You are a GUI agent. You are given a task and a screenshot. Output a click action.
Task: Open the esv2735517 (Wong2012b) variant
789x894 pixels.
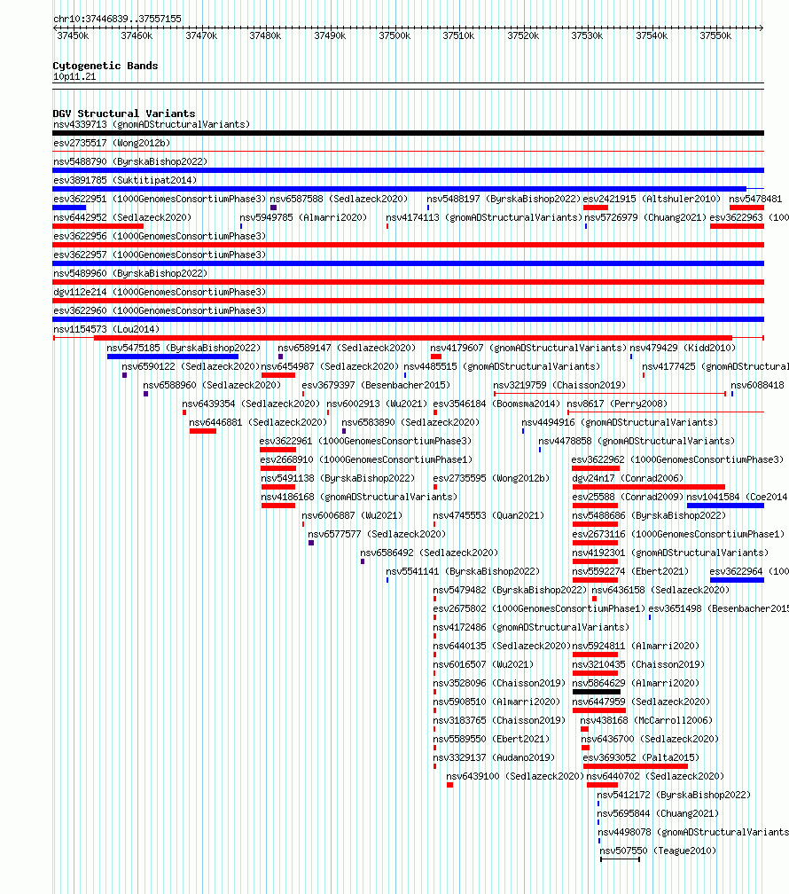point(112,143)
